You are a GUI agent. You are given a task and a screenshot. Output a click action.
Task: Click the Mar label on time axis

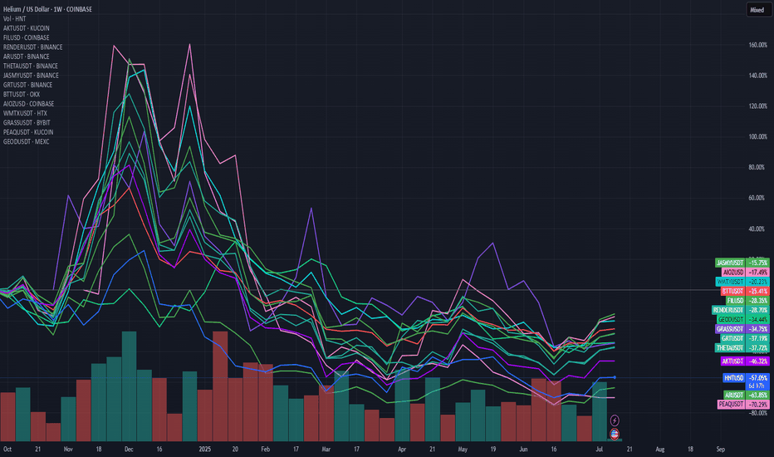coord(326,450)
